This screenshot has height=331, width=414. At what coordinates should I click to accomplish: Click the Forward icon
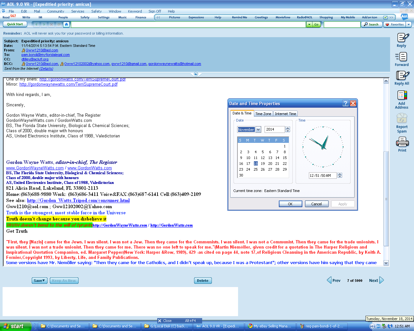[x=401, y=57]
